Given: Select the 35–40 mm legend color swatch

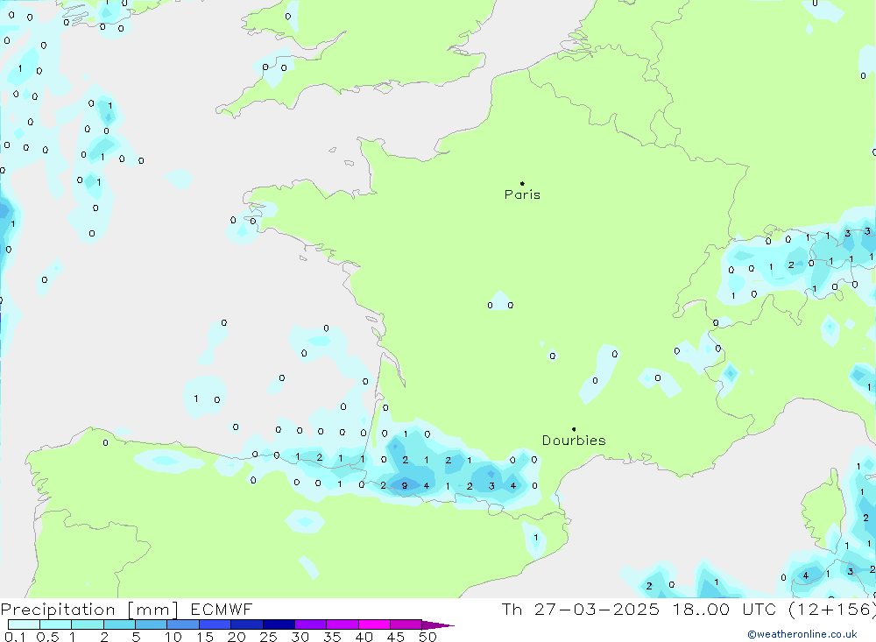Looking at the screenshot, I should pos(343,624).
